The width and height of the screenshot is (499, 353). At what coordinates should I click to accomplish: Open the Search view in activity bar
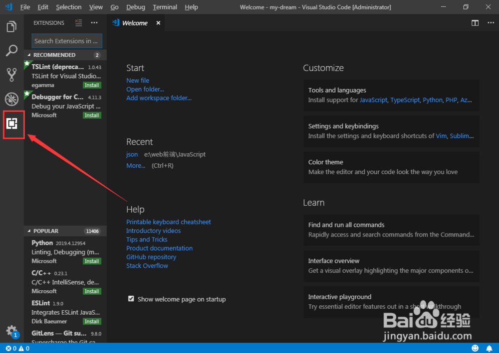point(11,50)
